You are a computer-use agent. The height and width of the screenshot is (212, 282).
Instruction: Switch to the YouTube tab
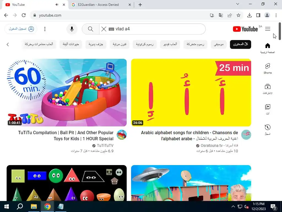pyautogui.click(x=35, y=5)
